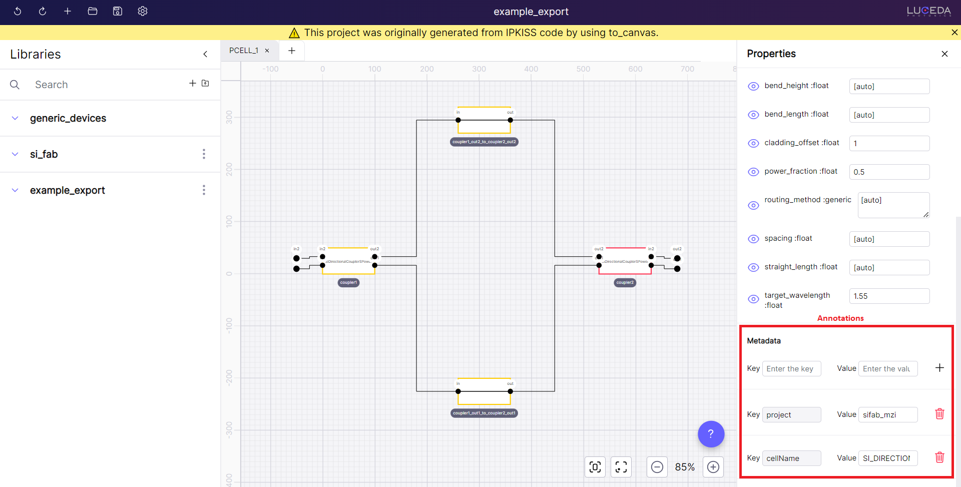Click the zoom in plus button

[x=713, y=467]
